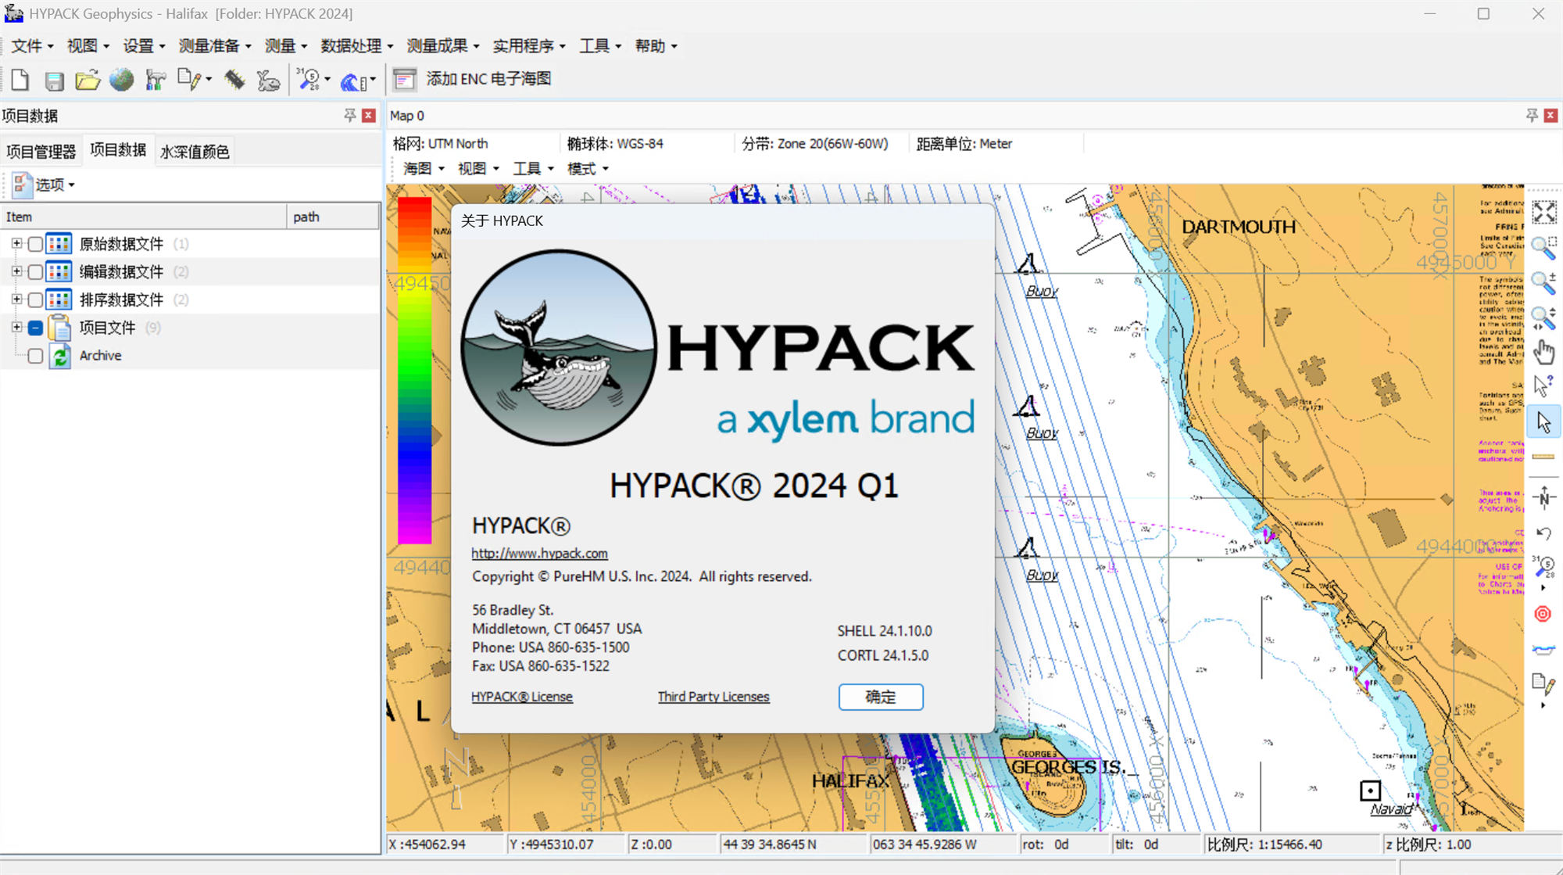Close the 项目数据 panel with red X
Viewport: 1563px width, 875px height.
[x=369, y=116]
